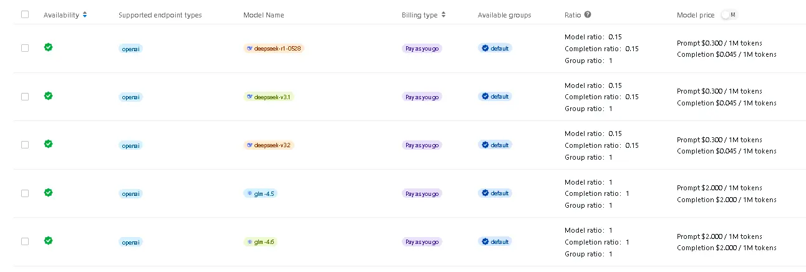The height and width of the screenshot is (272, 806).
Task: Check the glm-4.6 row checkbox
Action: [x=25, y=241]
